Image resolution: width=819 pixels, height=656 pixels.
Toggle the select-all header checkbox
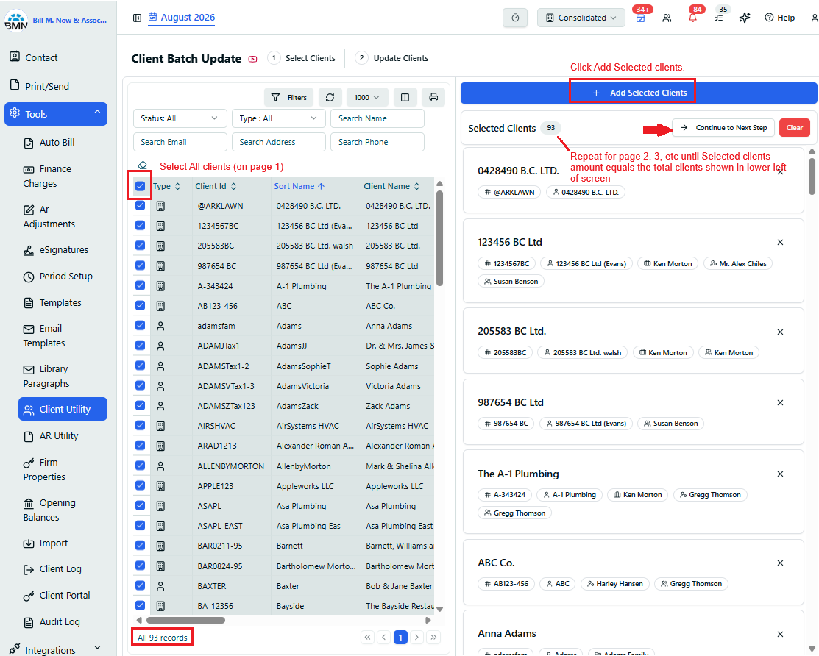point(140,186)
